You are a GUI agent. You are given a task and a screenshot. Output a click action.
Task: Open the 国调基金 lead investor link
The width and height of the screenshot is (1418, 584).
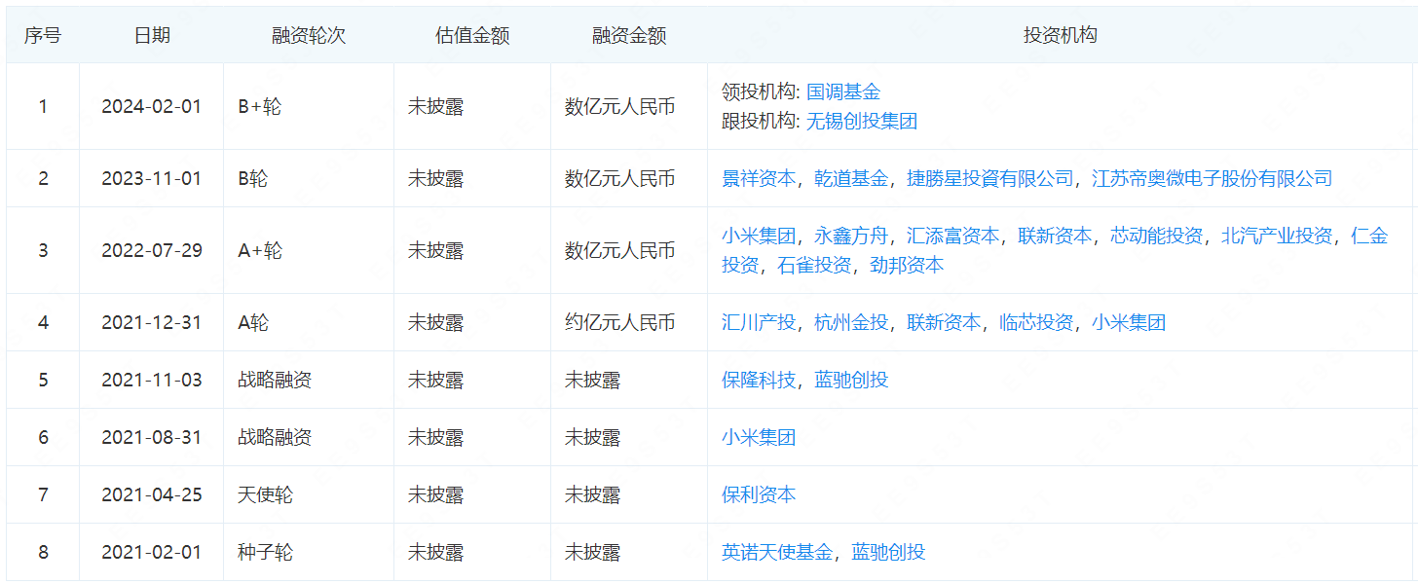pos(843,91)
